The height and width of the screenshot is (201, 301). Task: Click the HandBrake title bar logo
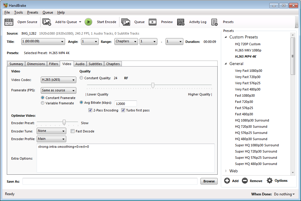coord(5,5)
